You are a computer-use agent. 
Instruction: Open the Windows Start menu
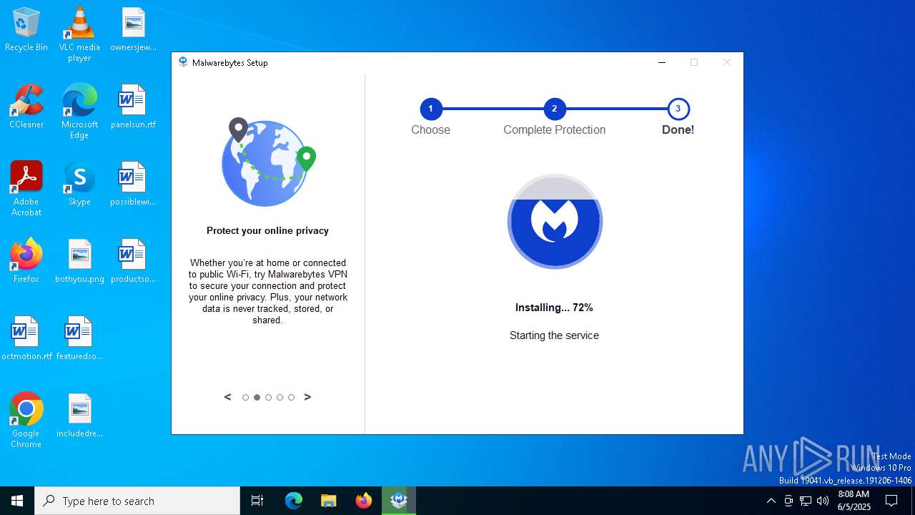17,501
